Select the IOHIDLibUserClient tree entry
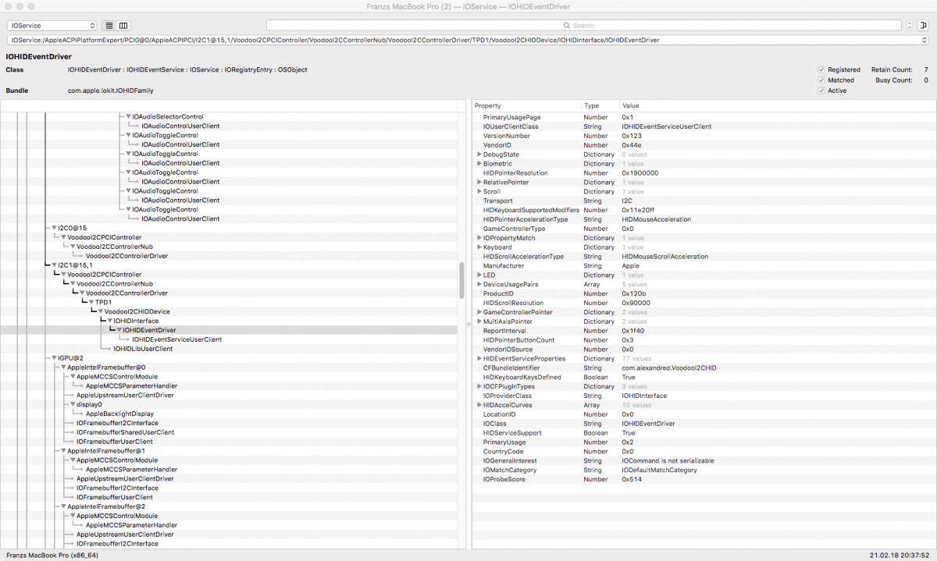This screenshot has width=937, height=561. coord(143,349)
